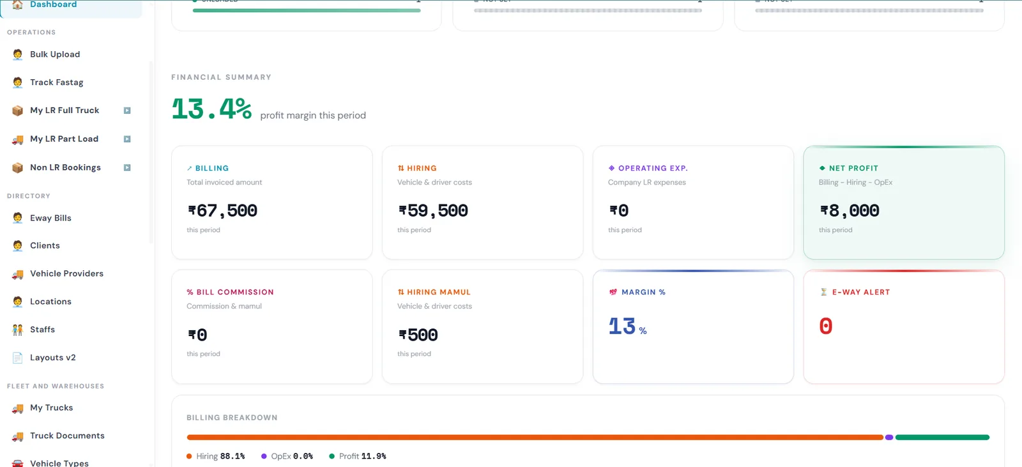Click the ₹67,500 billing amount
1022x467 pixels.
(222, 210)
